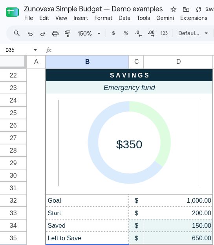The height and width of the screenshot is (245, 214).
Task: Expand the Name box dropdown arrow
Action: coord(35,50)
